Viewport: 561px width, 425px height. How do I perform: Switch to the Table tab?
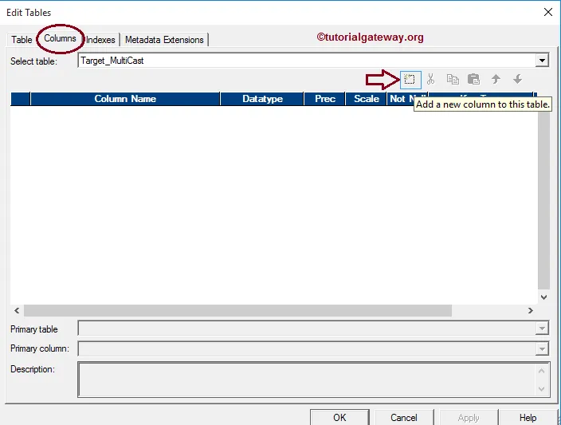tap(22, 40)
